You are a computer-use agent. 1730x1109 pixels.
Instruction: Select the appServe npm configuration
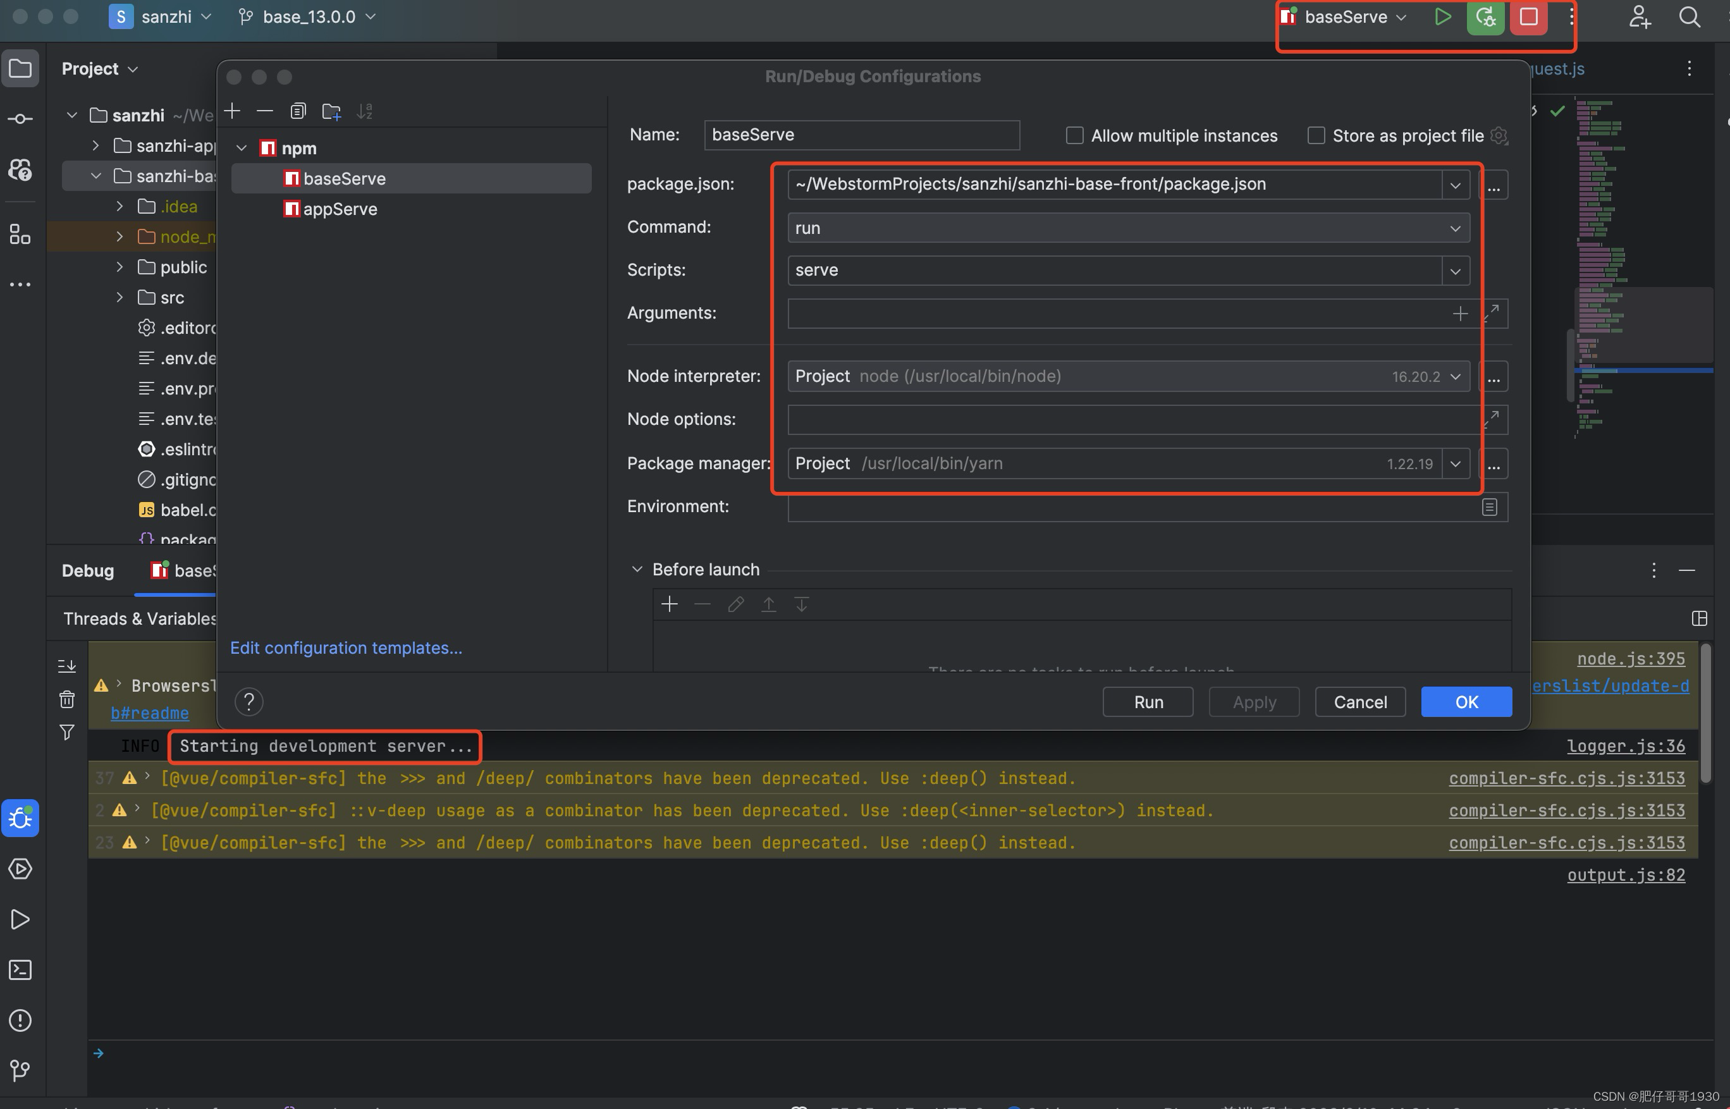(340, 209)
